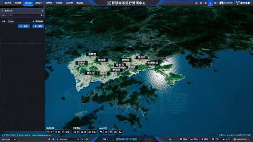This screenshot has height=142, width=253.
Task: Select the circular globe tool in bottom toolbar
Action: click(x=111, y=132)
